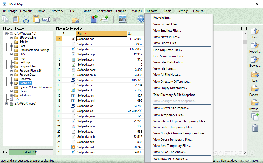Click row number 12 header cell
The width and height of the screenshot is (263, 163).
pos(59,80)
